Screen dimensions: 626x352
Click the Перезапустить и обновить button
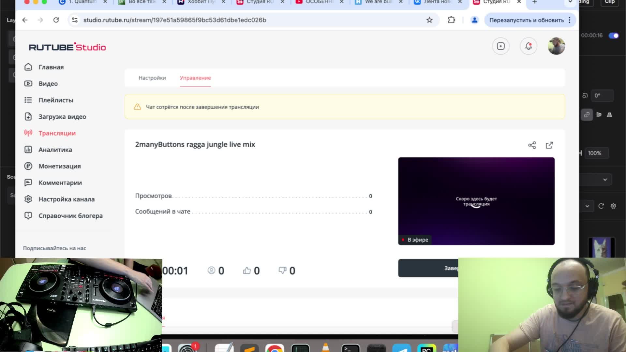click(x=526, y=20)
